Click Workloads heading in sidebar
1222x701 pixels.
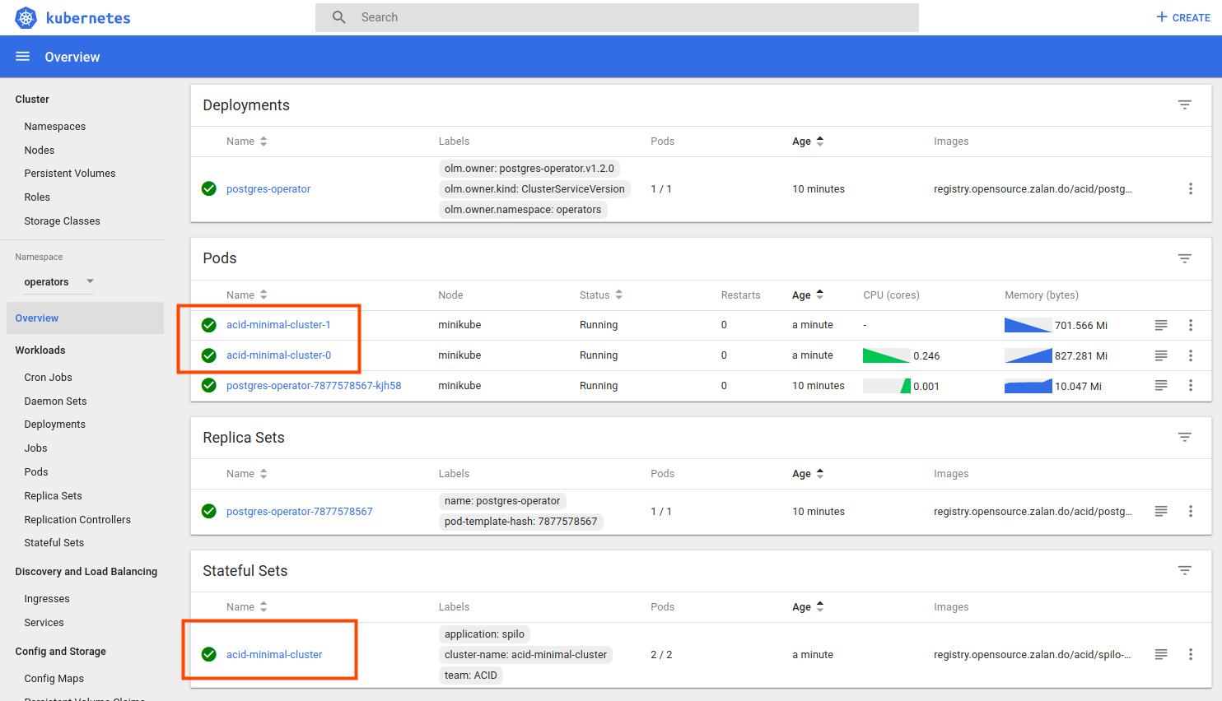pos(40,350)
